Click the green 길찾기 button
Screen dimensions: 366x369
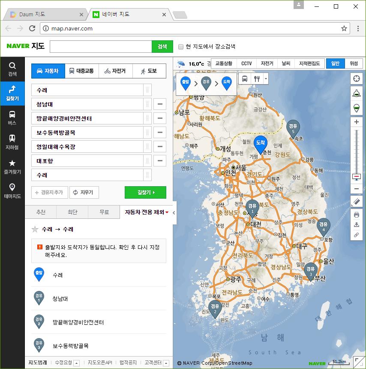click(x=145, y=193)
